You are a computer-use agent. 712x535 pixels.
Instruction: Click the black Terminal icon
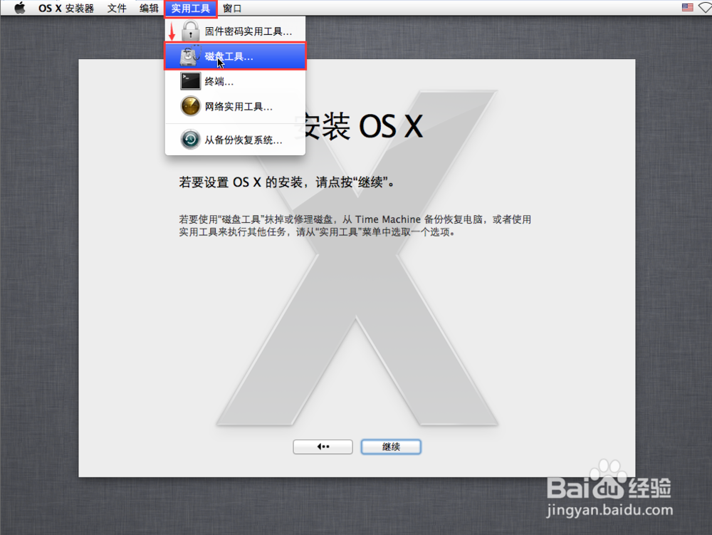click(x=190, y=81)
